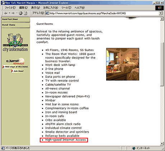This screenshot has width=165, height=151.
Task: Expand the address bar URL dropdown
Action: point(161,13)
